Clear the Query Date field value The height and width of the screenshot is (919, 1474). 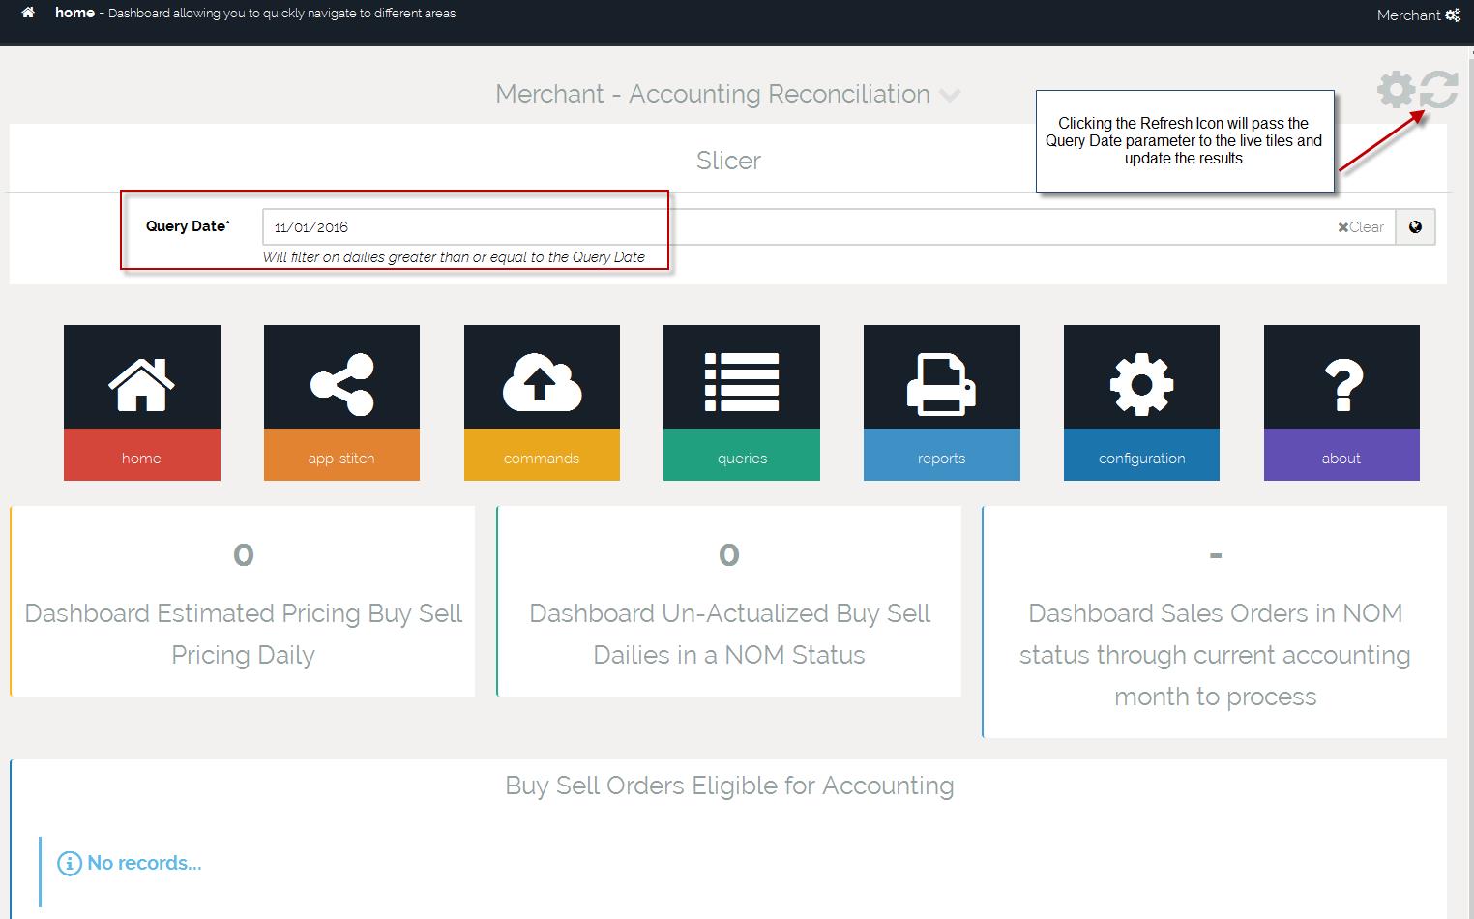[x=1361, y=227]
